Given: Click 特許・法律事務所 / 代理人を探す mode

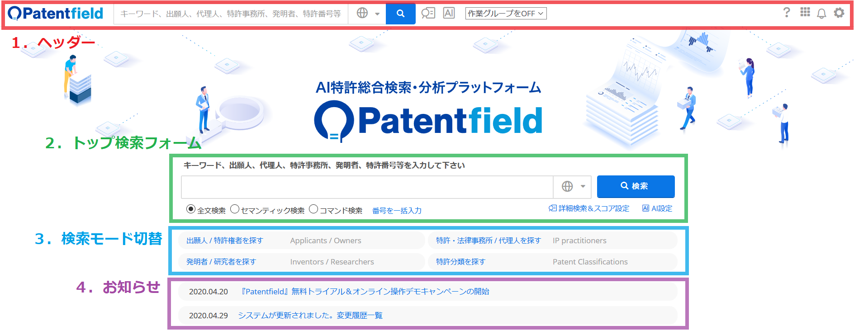Looking at the screenshot, I should click(x=489, y=241).
